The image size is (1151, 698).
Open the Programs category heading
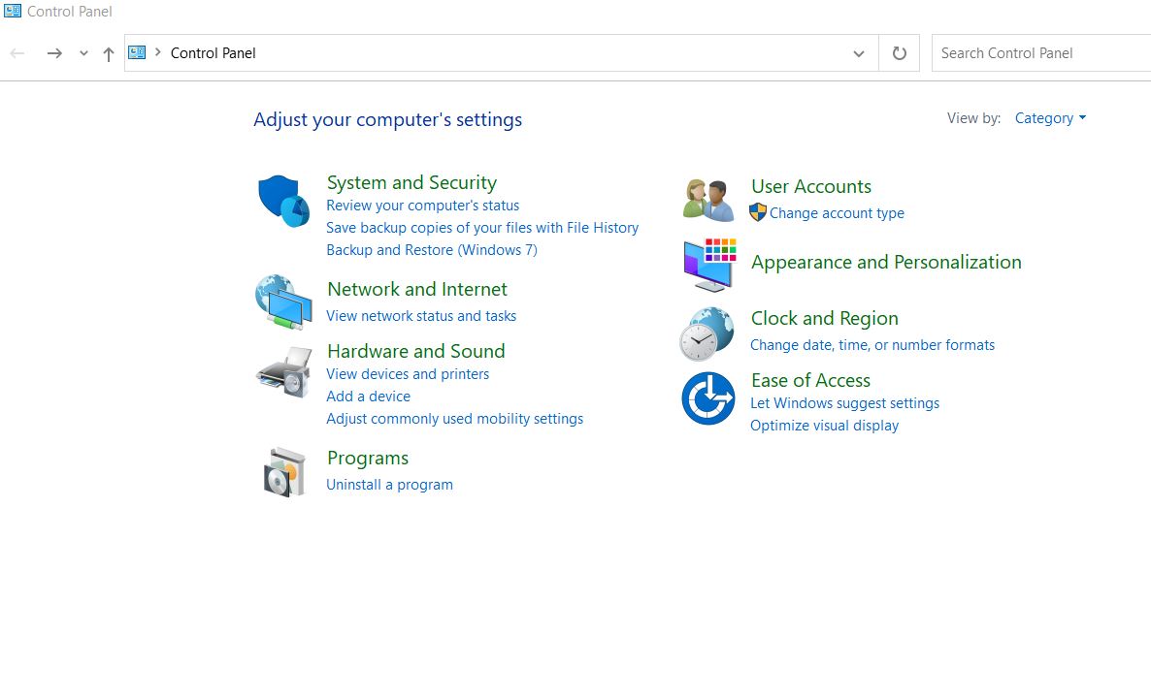[x=368, y=459]
